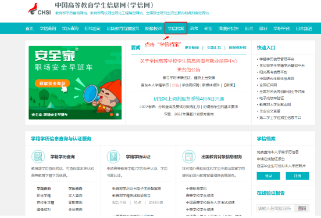Open the 出国教育背景服务 nav item

click(123, 28)
